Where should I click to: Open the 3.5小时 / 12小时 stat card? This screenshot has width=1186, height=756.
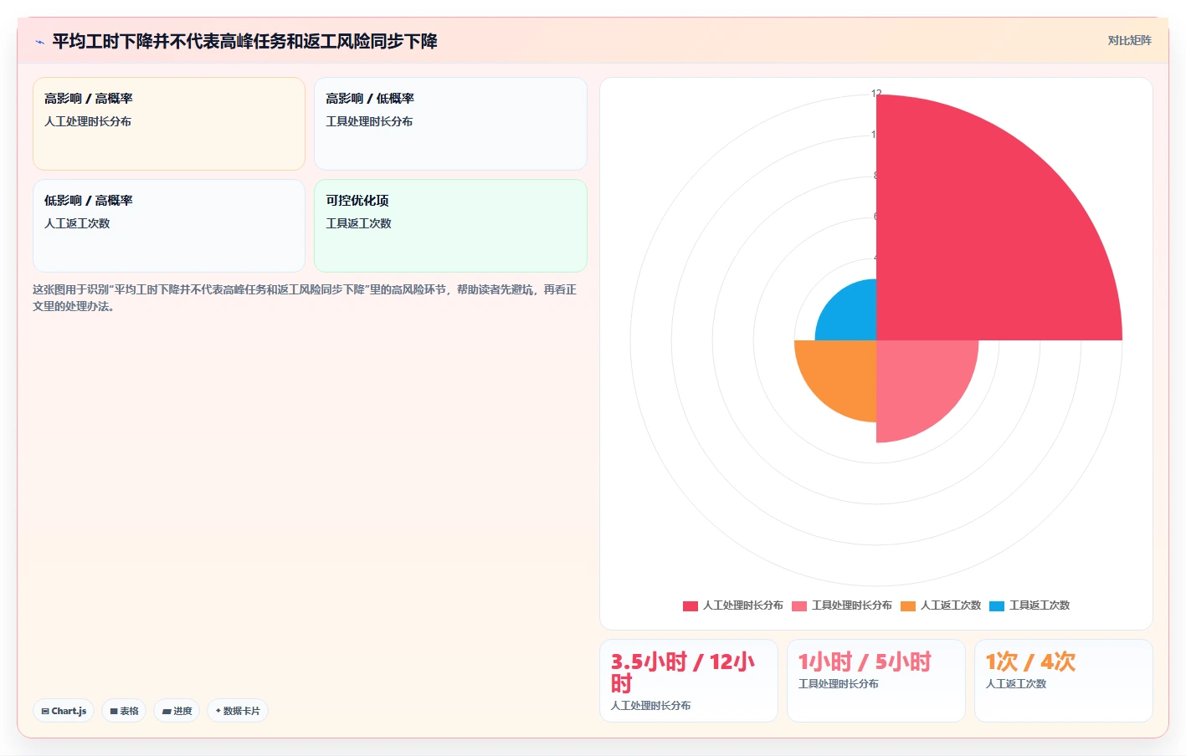(689, 681)
